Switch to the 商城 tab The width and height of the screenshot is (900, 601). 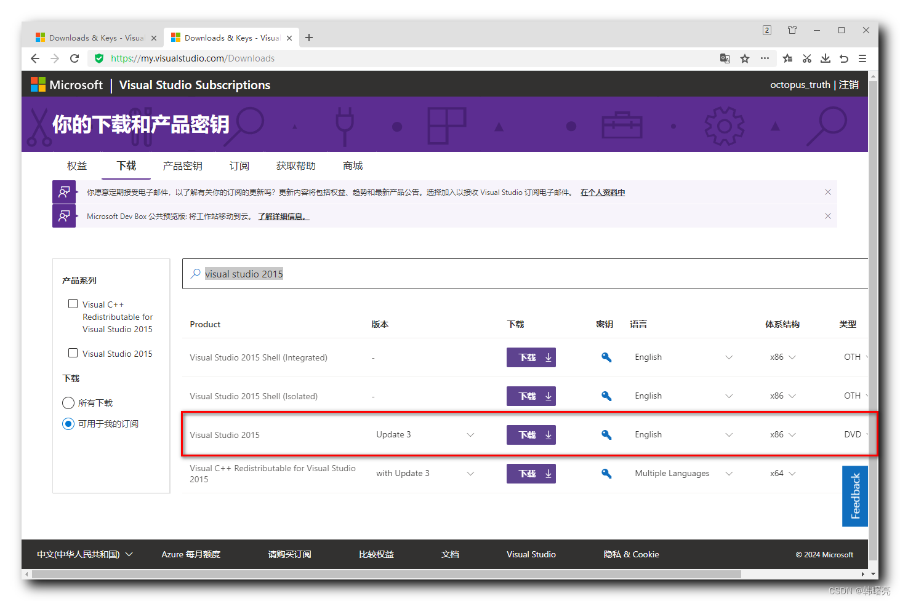[353, 166]
